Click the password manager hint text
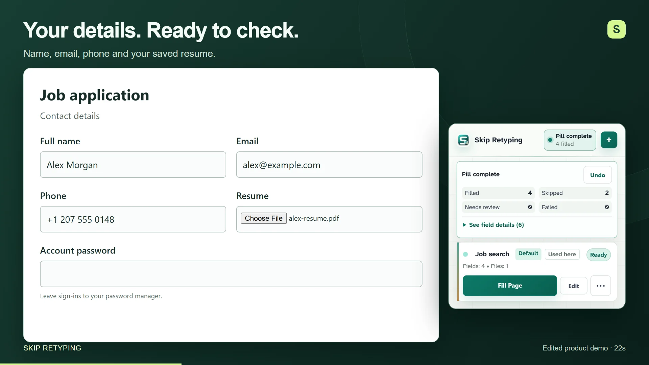Image resolution: width=649 pixels, height=365 pixels. 101,296
